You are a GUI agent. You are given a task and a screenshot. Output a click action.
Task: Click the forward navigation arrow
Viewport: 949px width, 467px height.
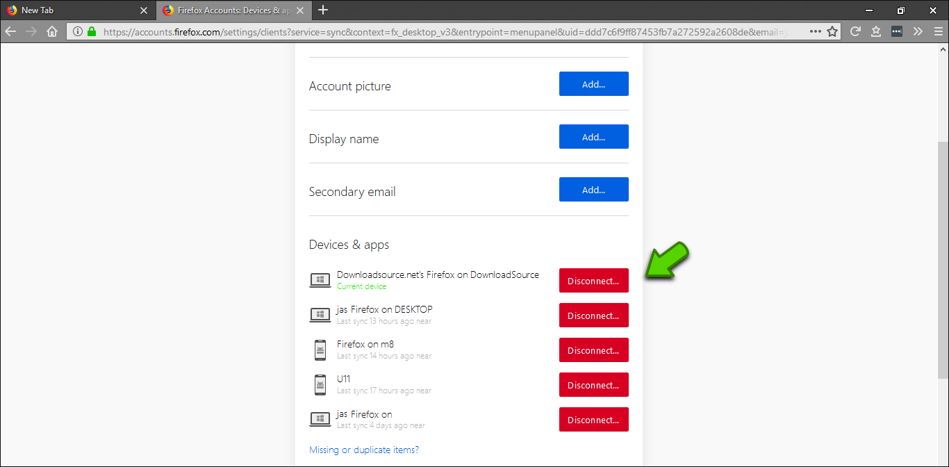click(x=31, y=31)
